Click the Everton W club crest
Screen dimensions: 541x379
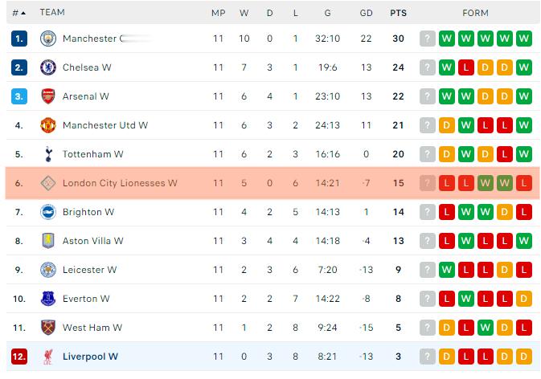[48, 299]
